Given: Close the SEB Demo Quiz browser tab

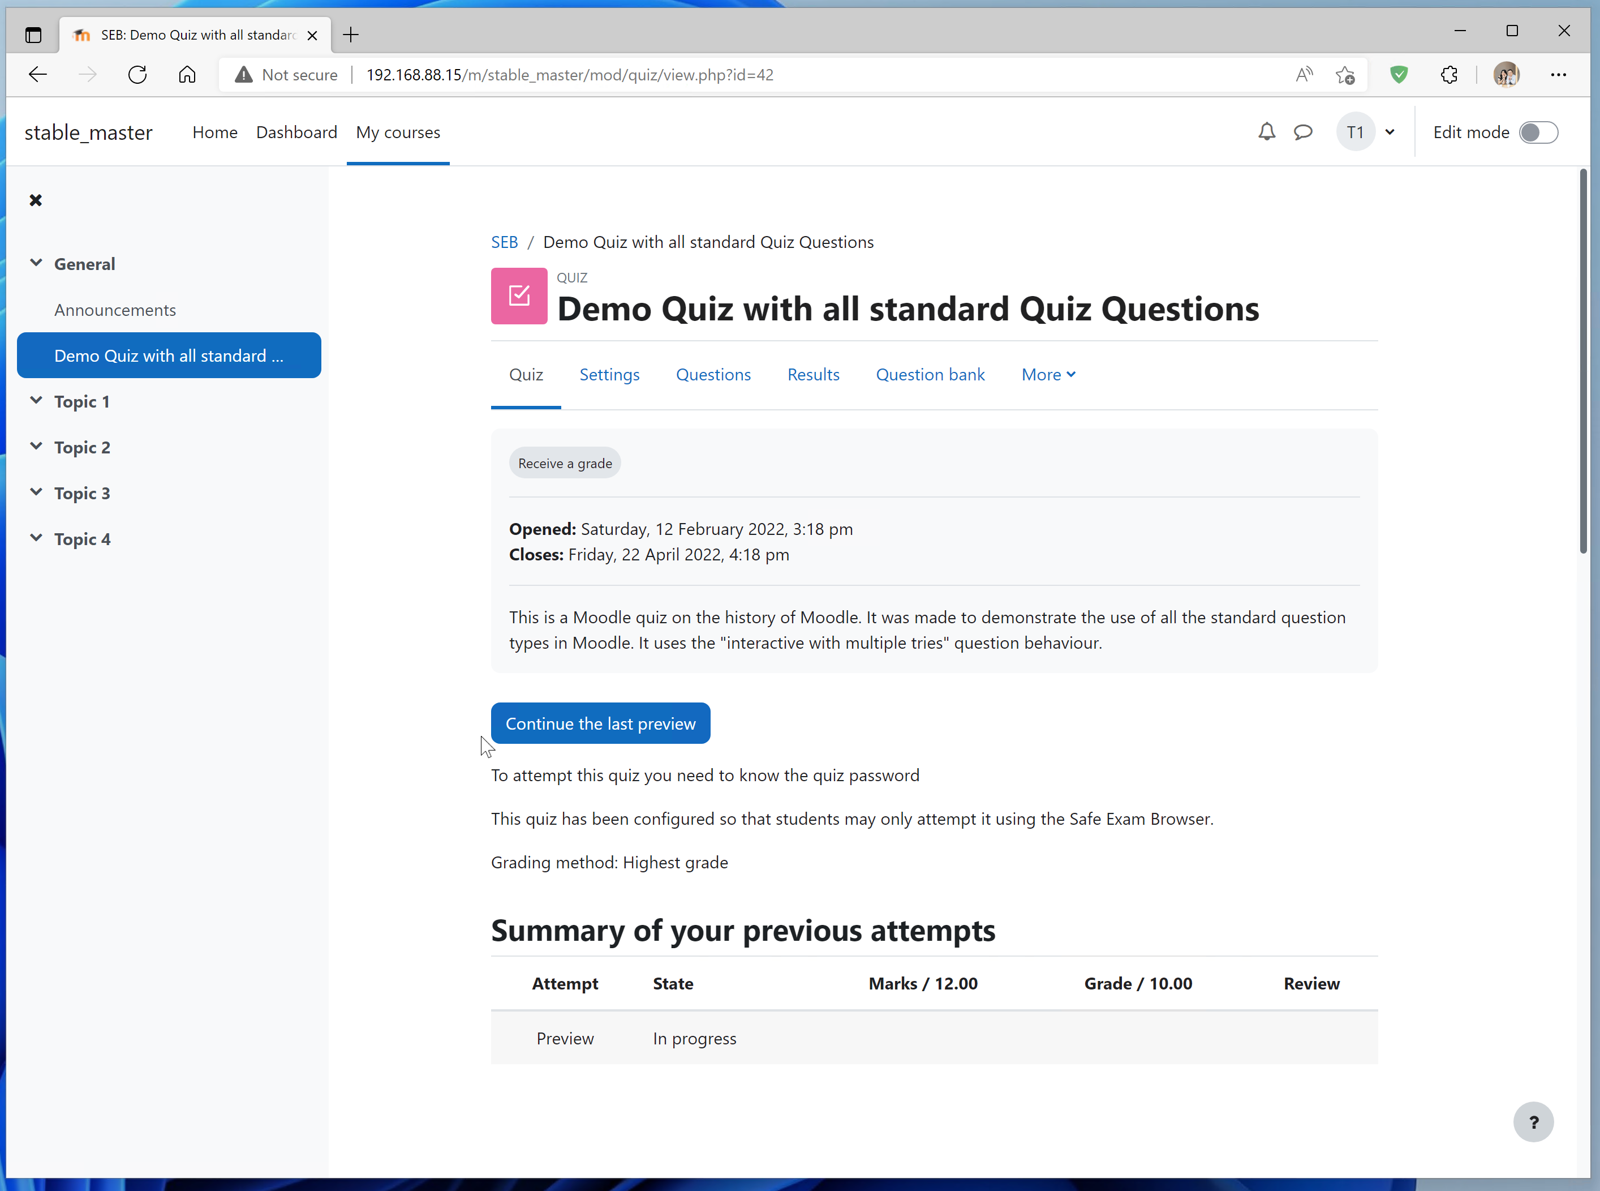Looking at the screenshot, I should click(312, 35).
